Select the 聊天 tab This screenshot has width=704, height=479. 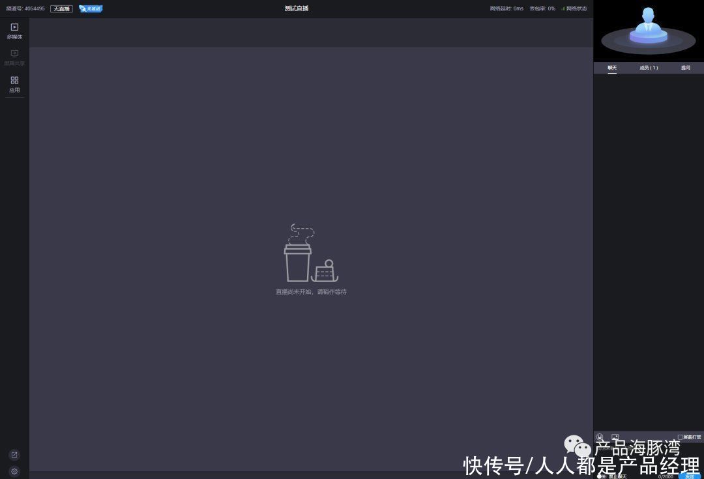(612, 68)
